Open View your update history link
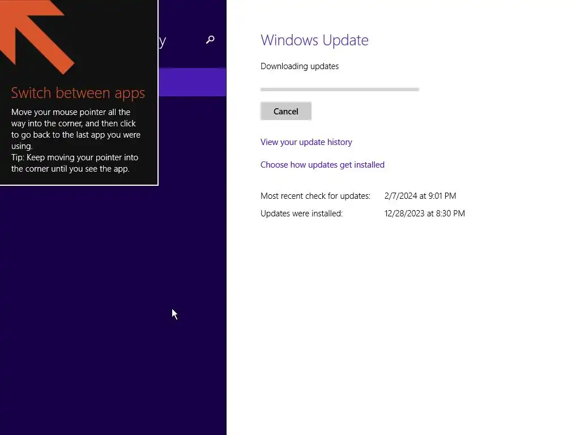This screenshot has width=580, height=435. tap(306, 142)
